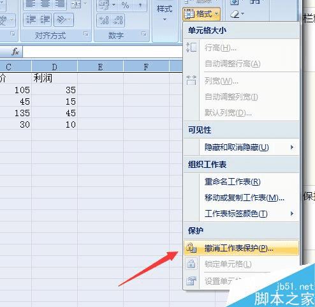Click the merge and center icon
The image size is (315, 307).
pyautogui.click(x=76, y=4)
